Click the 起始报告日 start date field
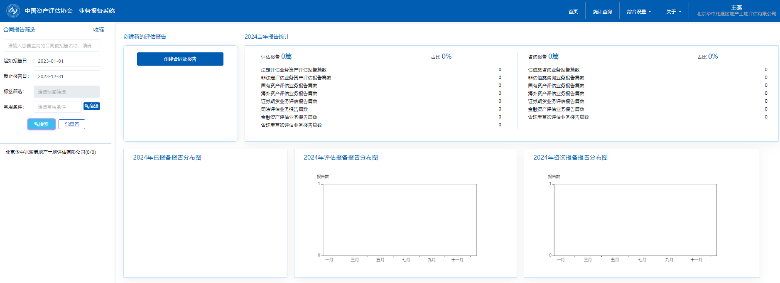Viewport: 780px width, 283px height. coord(66,61)
